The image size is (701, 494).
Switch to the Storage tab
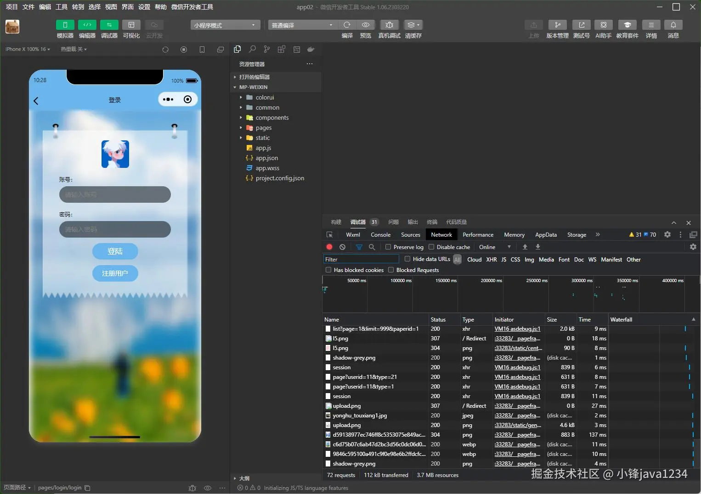click(x=577, y=234)
